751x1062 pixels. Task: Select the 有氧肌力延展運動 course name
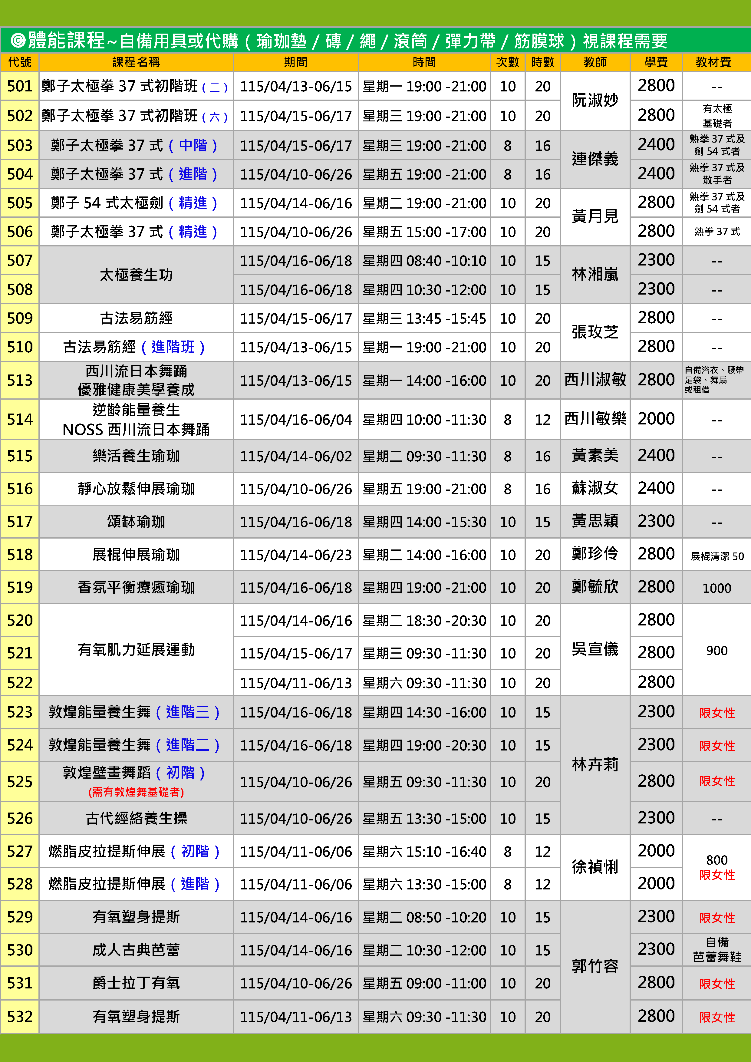tap(136, 649)
